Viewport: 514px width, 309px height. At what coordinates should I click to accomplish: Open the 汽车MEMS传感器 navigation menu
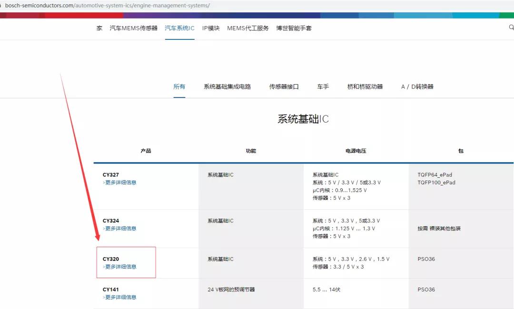click(135, 28)
